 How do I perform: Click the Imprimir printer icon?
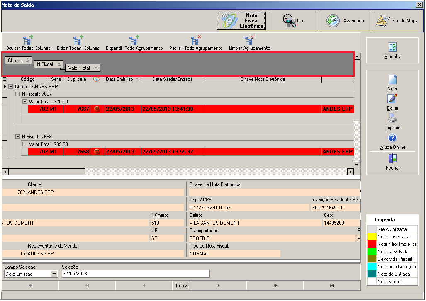tap(392, 119)
